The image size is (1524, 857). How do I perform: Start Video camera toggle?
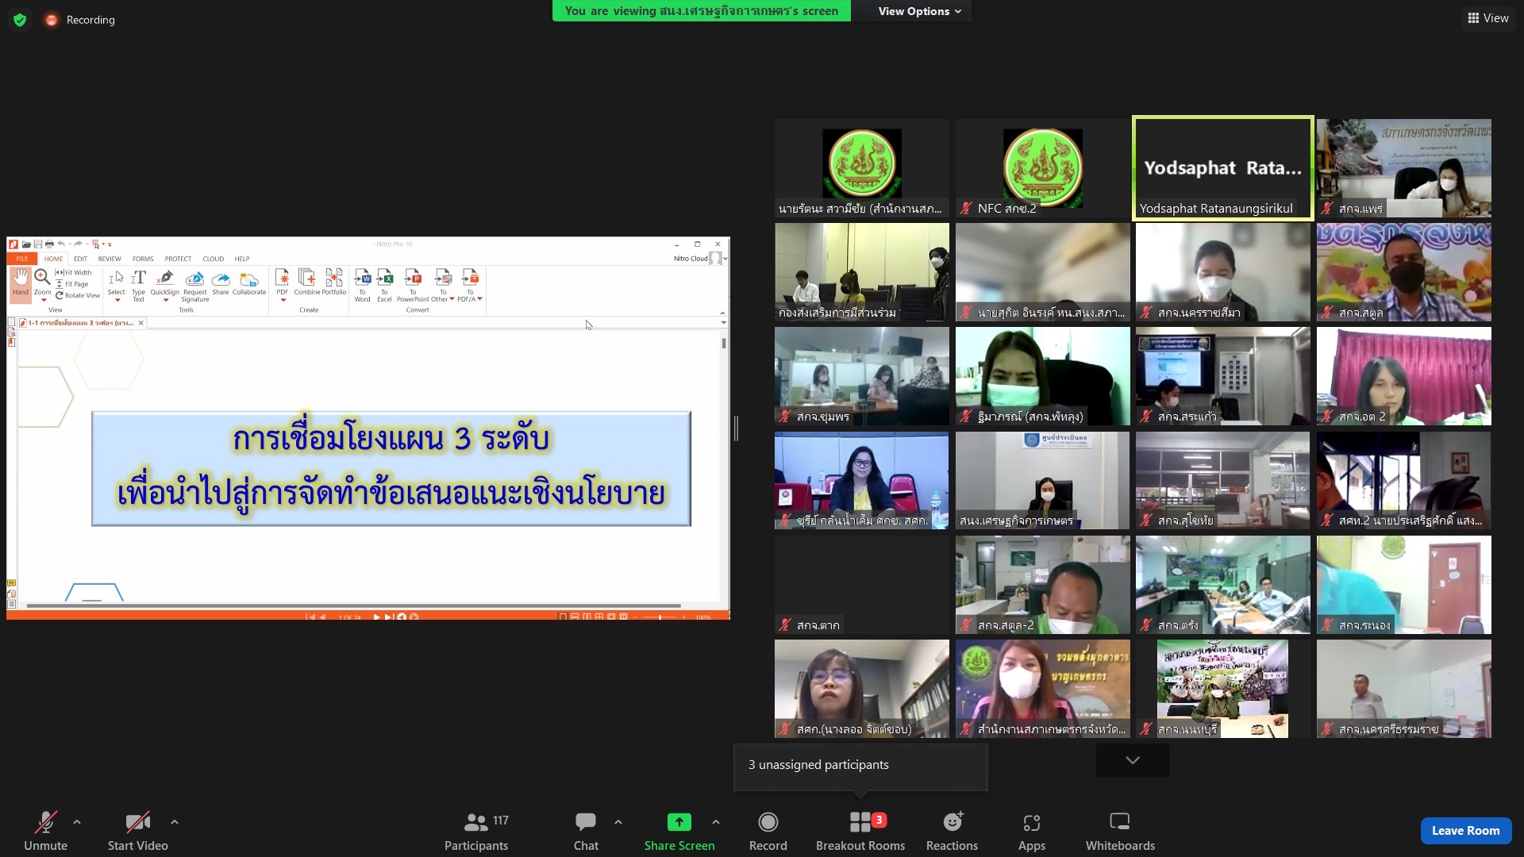(x=138, y=831)
